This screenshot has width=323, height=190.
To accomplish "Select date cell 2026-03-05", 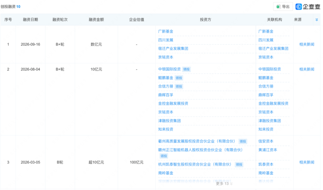I will pos(30,162).
